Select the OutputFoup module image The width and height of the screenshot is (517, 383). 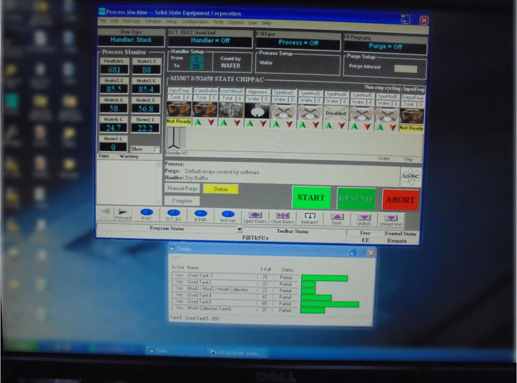(412, 116)
